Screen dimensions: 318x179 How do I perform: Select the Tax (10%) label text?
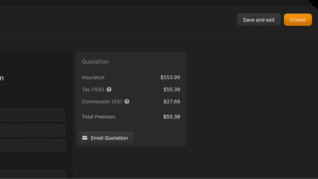[93, 89]
